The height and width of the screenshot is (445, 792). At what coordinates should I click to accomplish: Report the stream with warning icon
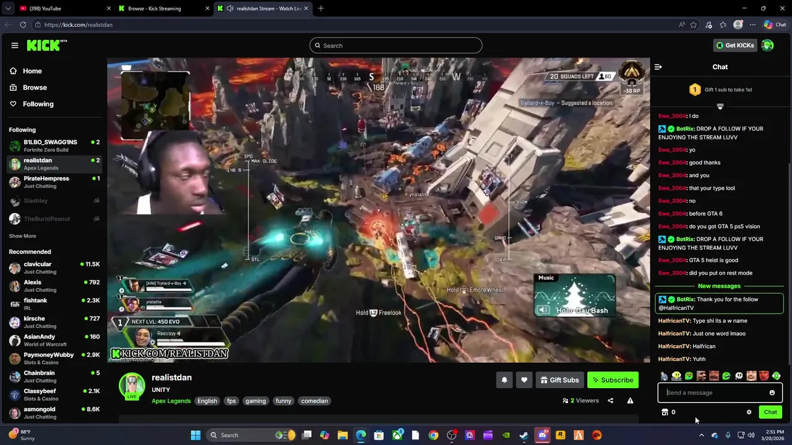630,400
